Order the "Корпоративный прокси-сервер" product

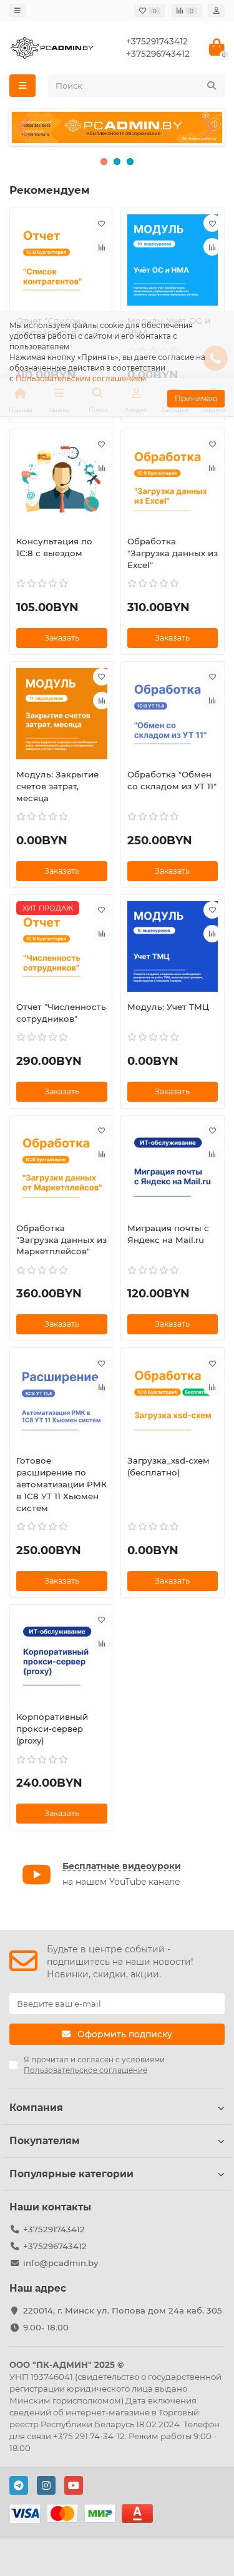[x=61, y=1812]
